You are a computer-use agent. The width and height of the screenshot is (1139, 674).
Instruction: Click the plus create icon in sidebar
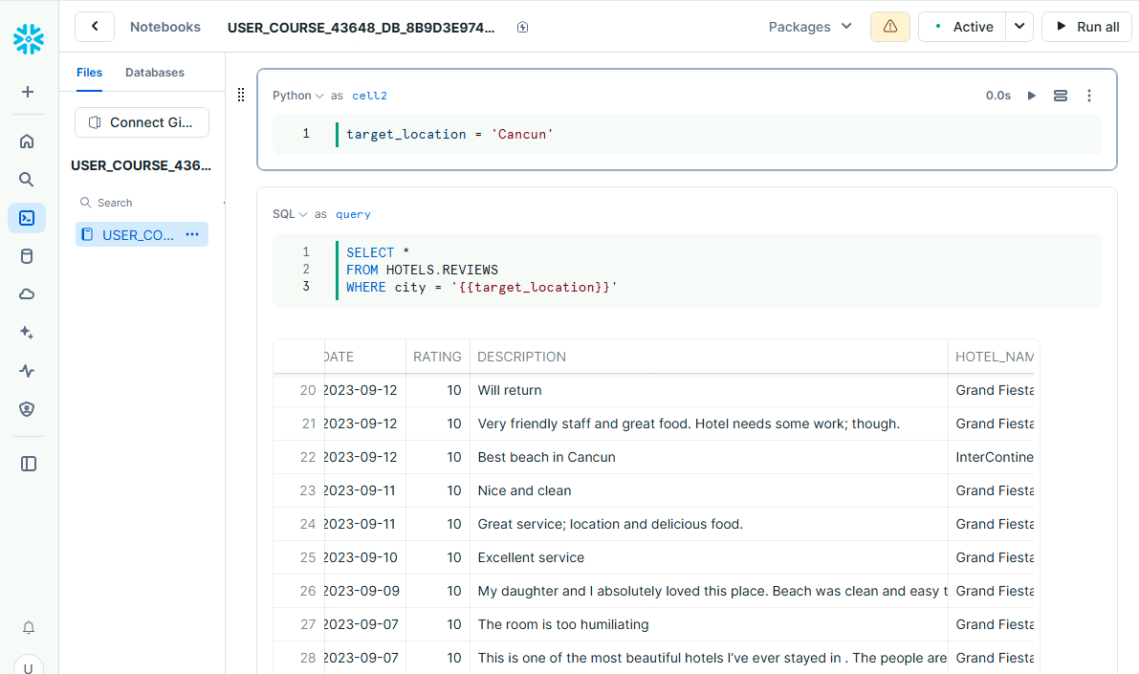click(28, 92)
